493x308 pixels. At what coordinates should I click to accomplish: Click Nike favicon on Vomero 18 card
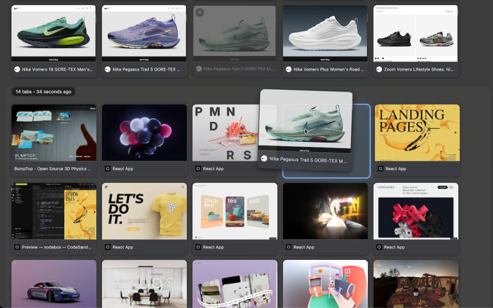(x=17, y=69)
